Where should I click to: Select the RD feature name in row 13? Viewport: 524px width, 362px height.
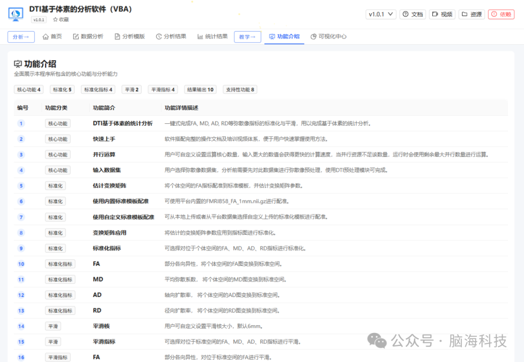[97, 311]
